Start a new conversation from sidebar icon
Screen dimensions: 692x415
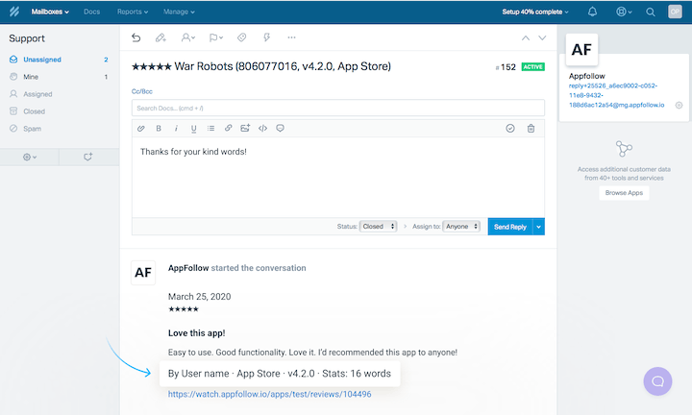click(88, 157)
